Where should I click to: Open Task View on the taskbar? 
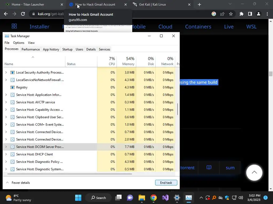click(x=118, y=198)
